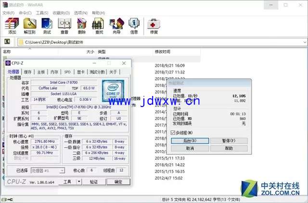Click the Find (查找) binoculars icon

point(99,25)
